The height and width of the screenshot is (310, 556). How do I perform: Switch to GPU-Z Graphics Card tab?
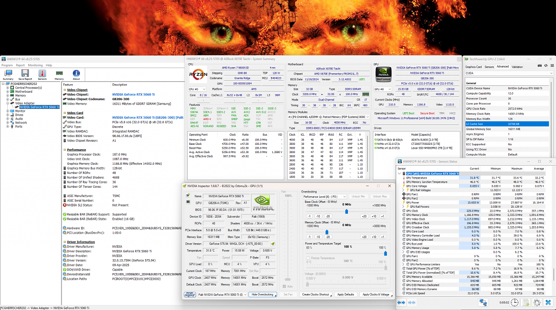(473, 67)
